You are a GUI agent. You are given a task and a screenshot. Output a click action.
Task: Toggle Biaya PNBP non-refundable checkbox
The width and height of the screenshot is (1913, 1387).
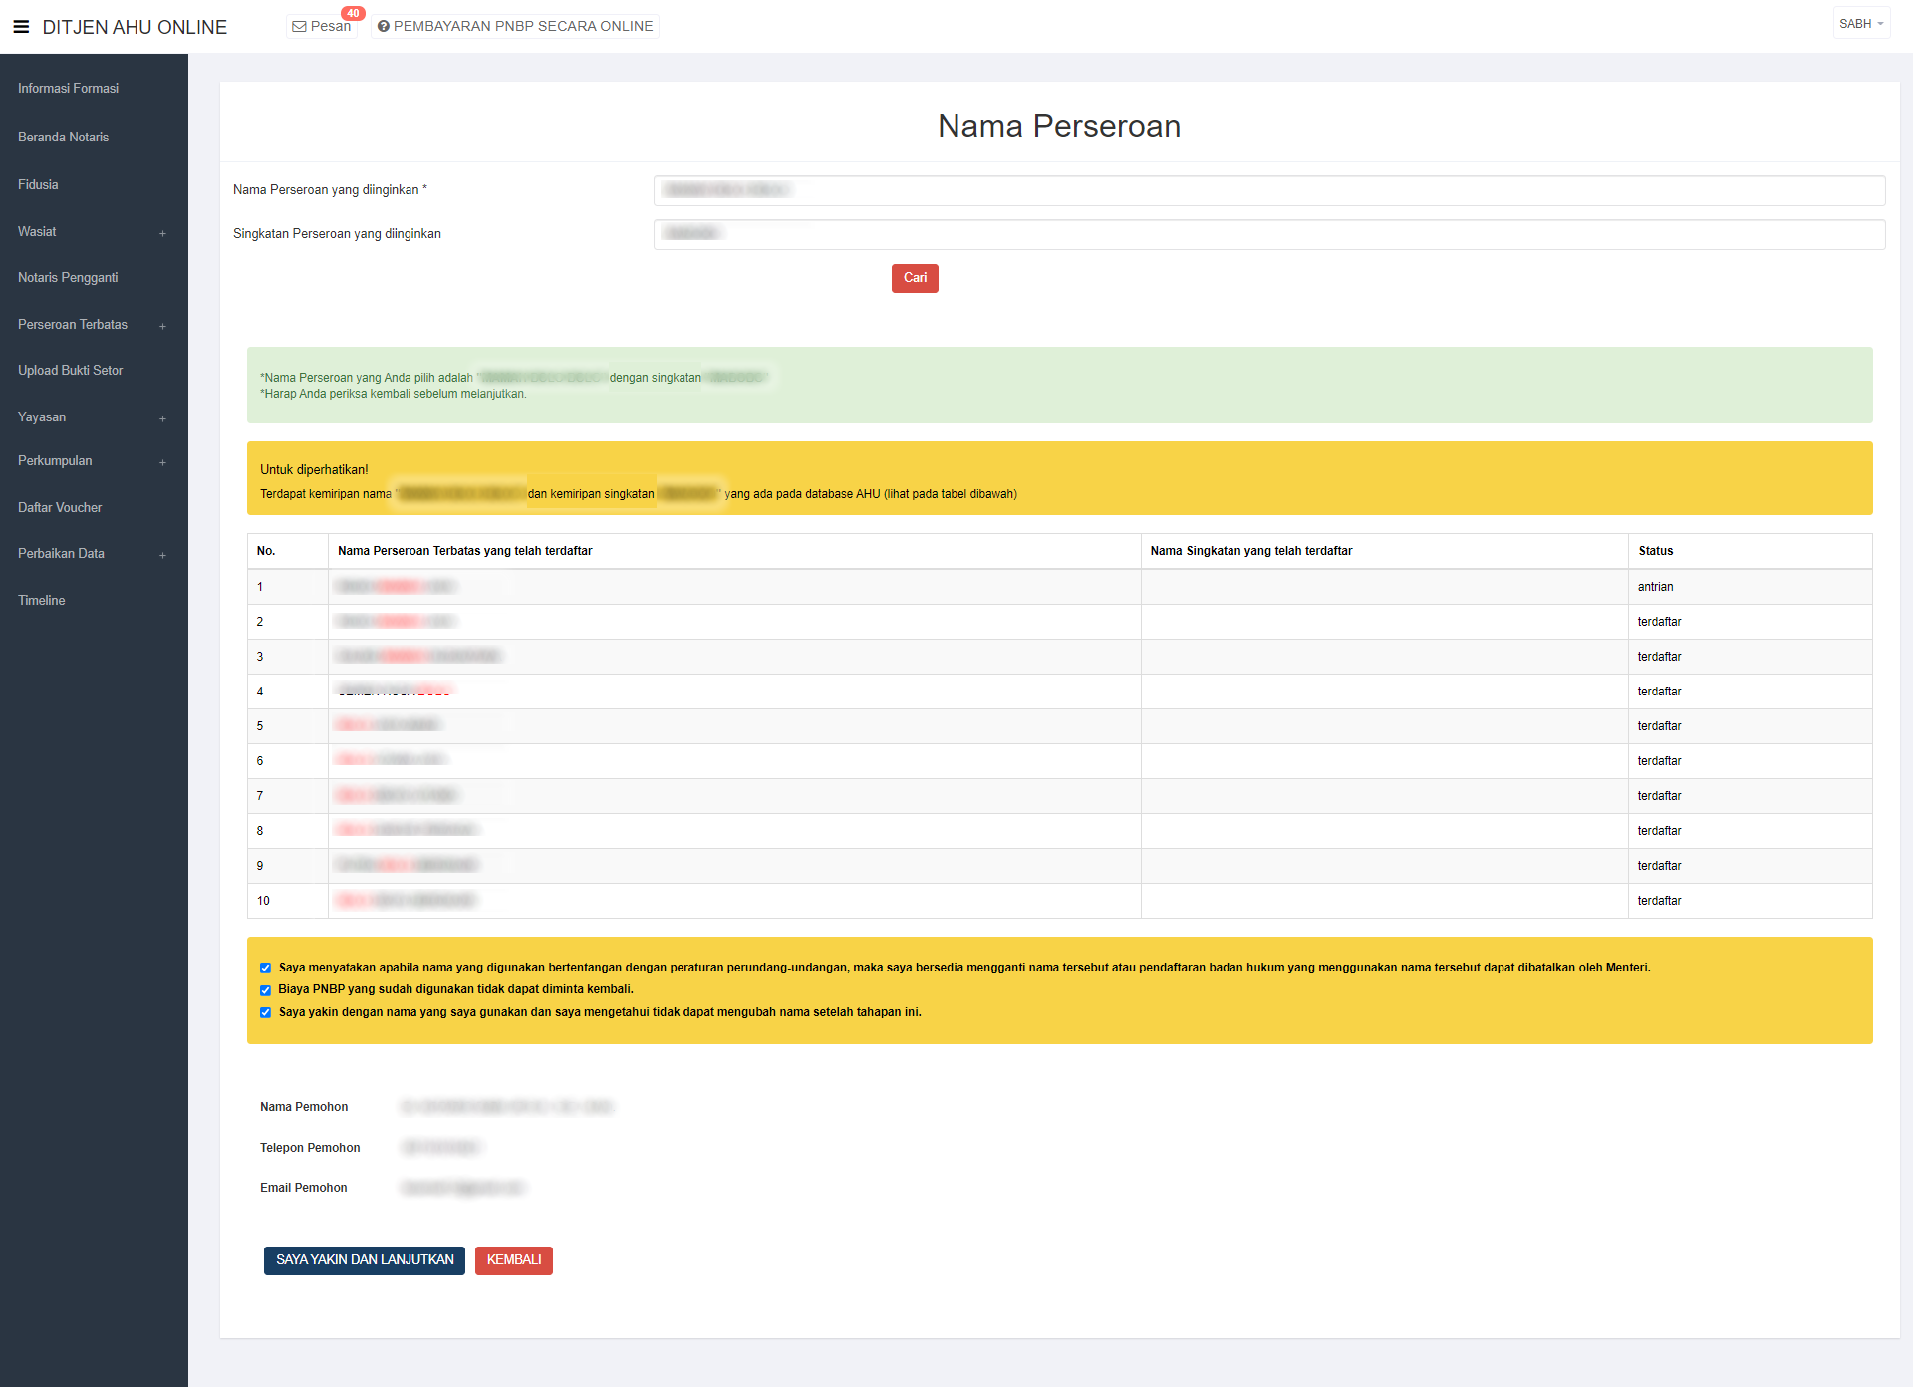tap(266, 990)
